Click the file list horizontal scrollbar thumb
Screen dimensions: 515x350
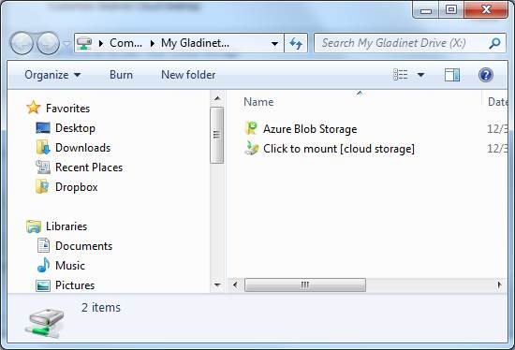coord(305,284)
